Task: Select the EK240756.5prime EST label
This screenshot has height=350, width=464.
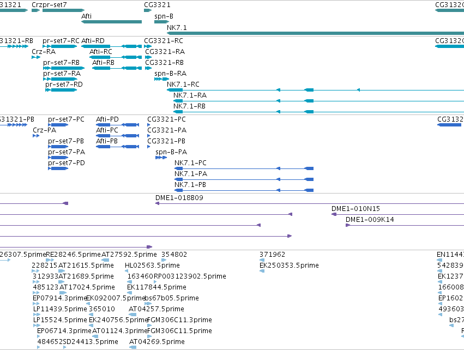Action: click(118, 320)
